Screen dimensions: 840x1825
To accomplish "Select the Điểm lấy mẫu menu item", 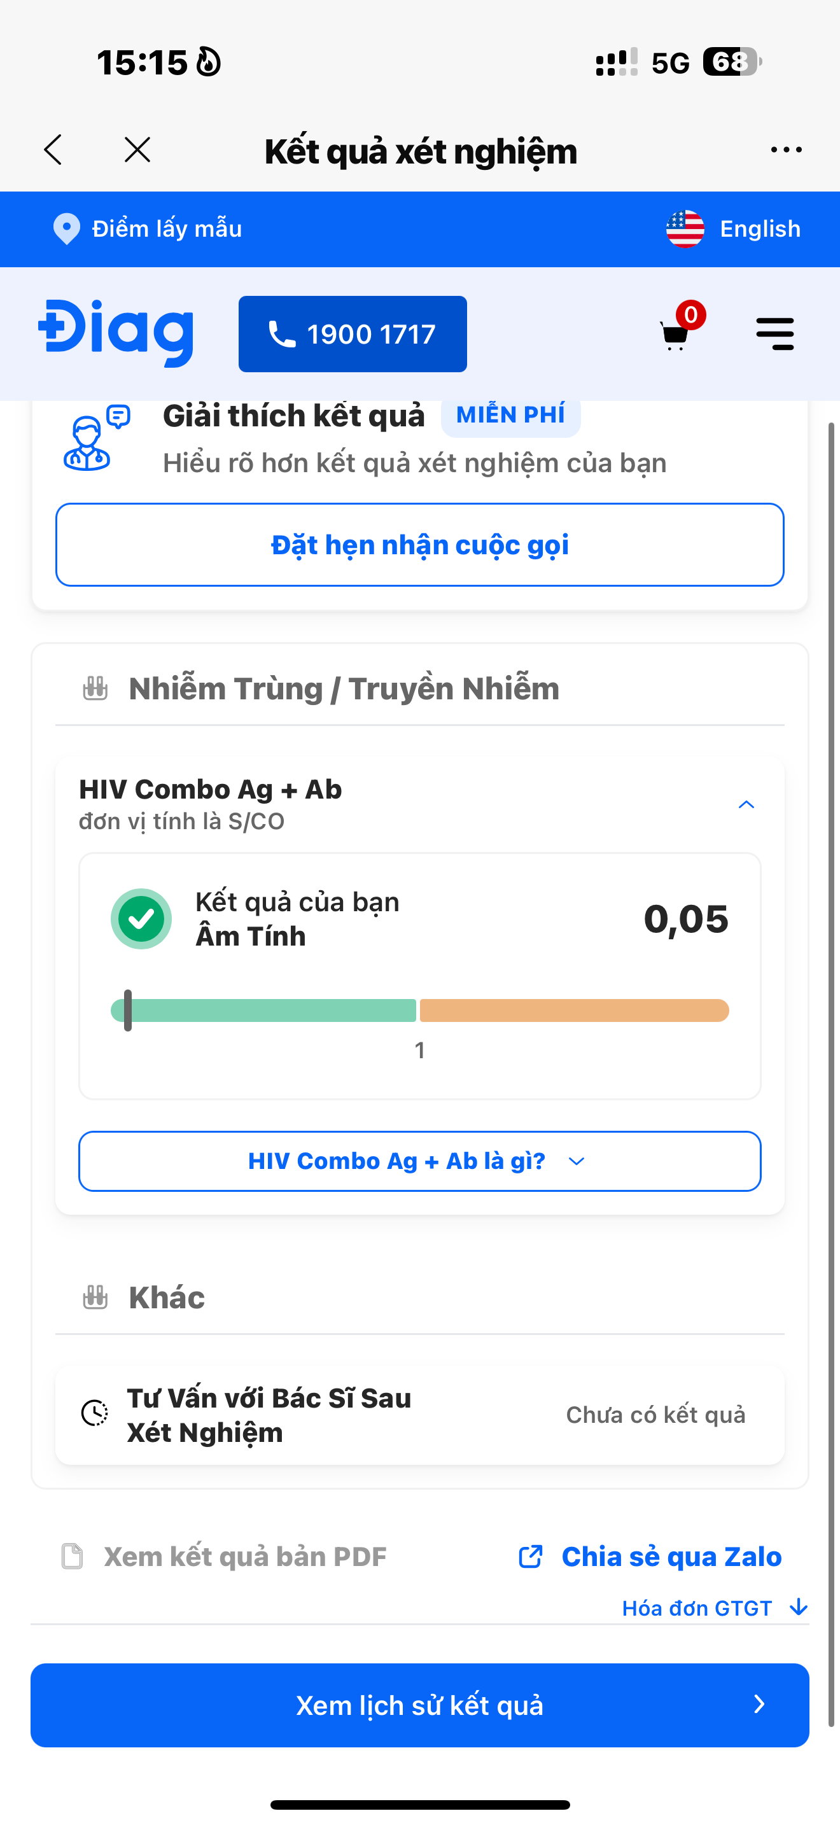I will point(167,229).
